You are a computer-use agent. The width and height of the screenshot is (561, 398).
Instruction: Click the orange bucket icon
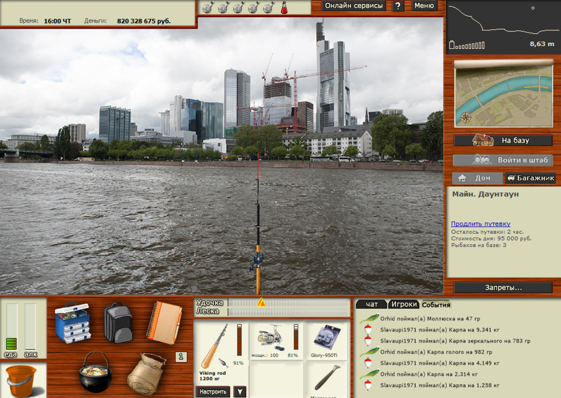coord(21,380)
